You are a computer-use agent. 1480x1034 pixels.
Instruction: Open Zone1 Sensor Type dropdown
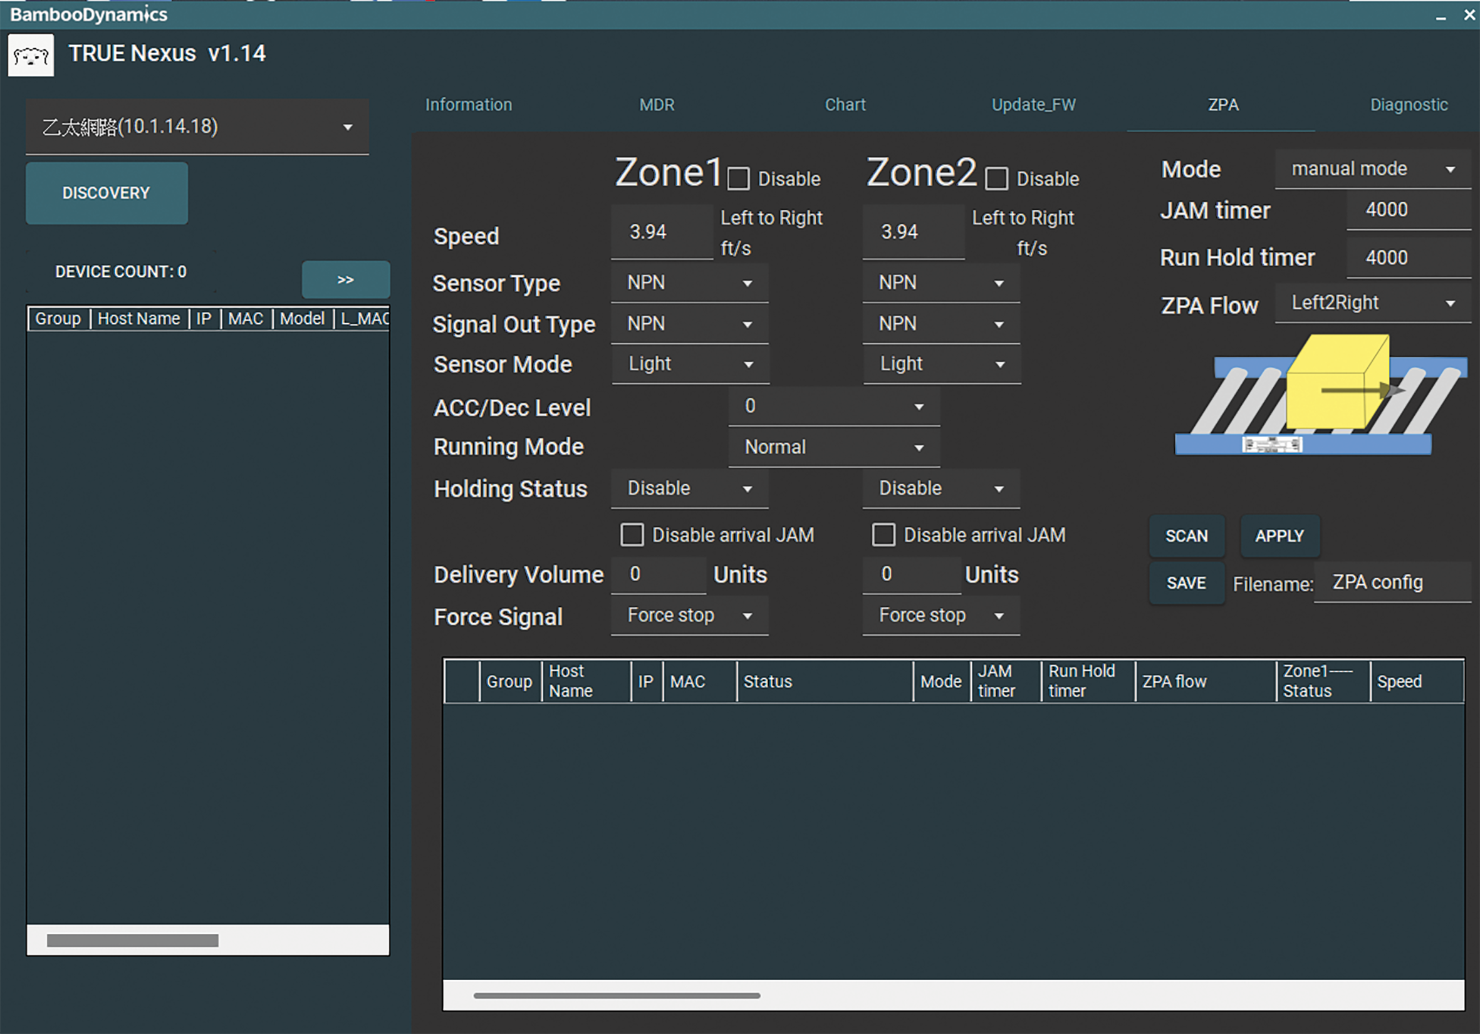(690, 283)
